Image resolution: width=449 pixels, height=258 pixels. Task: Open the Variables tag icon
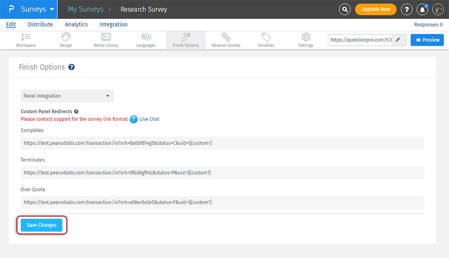click(266, 37)
